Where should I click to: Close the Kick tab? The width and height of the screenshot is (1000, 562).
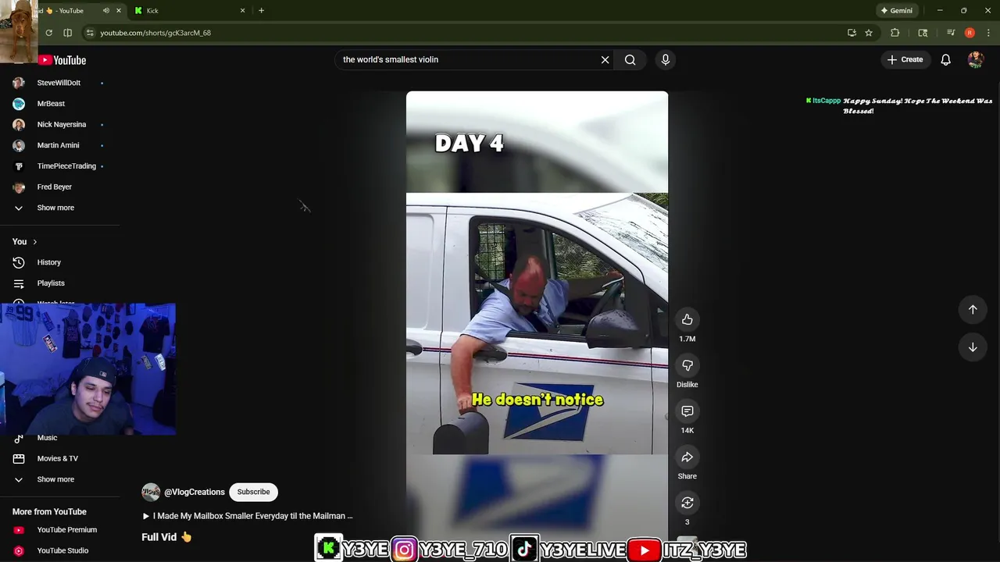point(242,10)
